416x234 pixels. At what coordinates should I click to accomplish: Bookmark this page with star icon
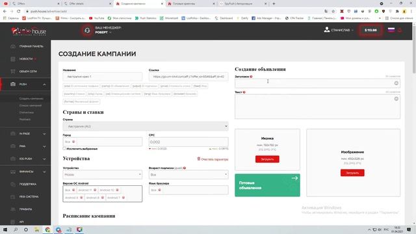tap(333, 12)
